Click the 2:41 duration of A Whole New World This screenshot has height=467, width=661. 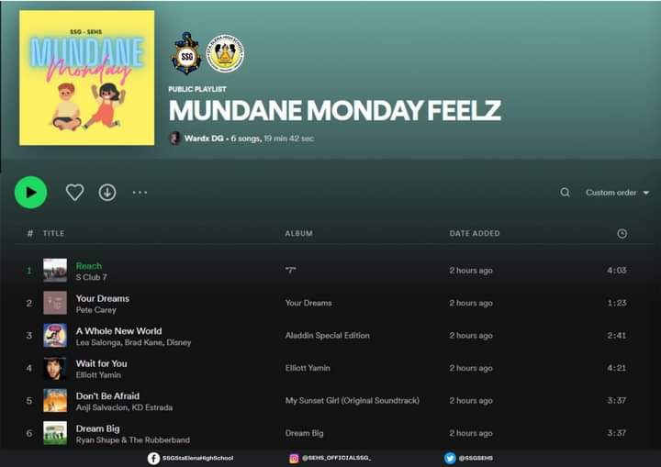616,336
